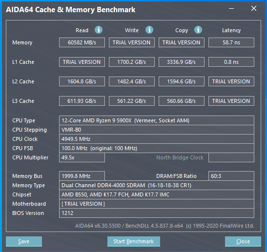Click the DRAM:FSB Ratio label
This screenshot has width=267, height=252.
point(176,176)
